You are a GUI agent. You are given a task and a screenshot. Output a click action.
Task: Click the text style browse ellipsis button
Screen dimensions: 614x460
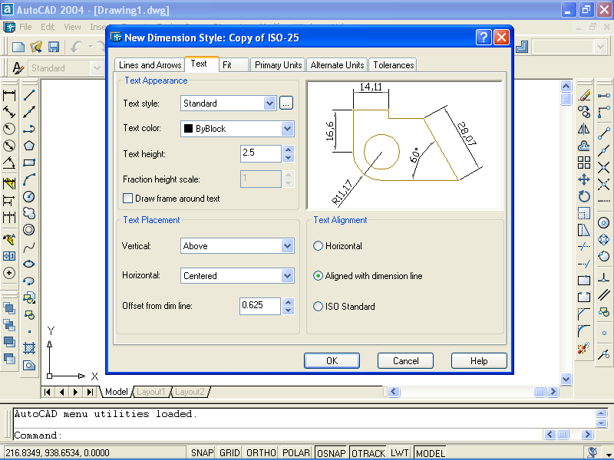coord(286,103)
